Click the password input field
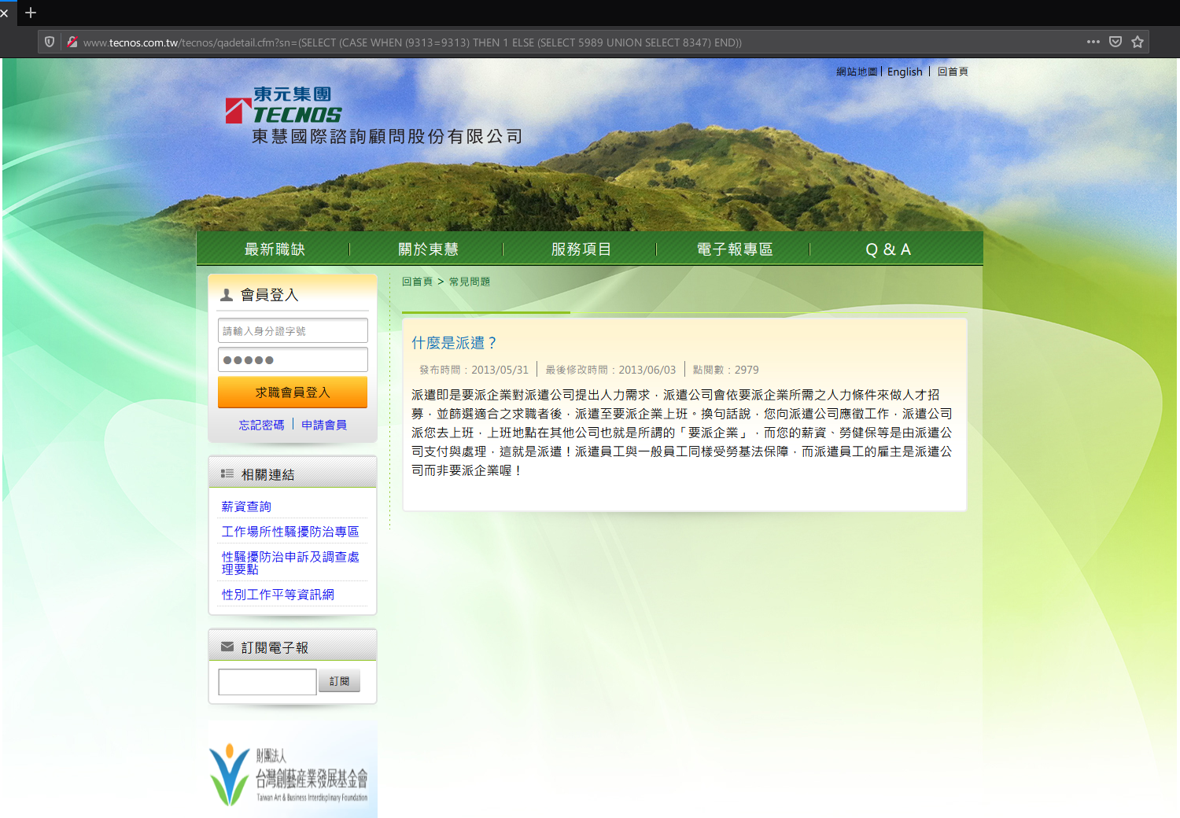This screenshot has width=1180, height=818. pyautogui.click(x=293, y=359)
